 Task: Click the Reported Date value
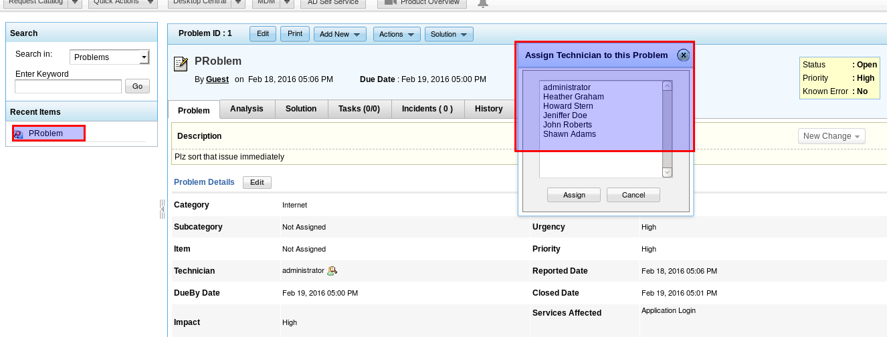coord(679,271)
